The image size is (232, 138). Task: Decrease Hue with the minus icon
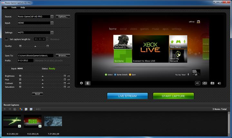click(20, 80)
